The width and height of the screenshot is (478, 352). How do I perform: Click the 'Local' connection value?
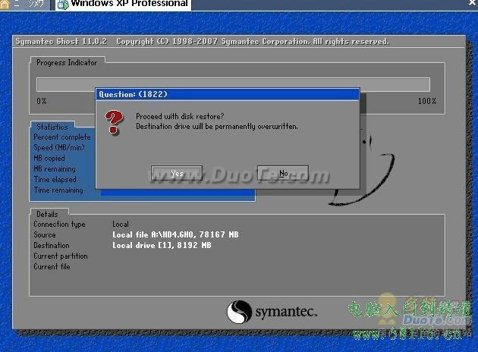(x=121, y=225)
